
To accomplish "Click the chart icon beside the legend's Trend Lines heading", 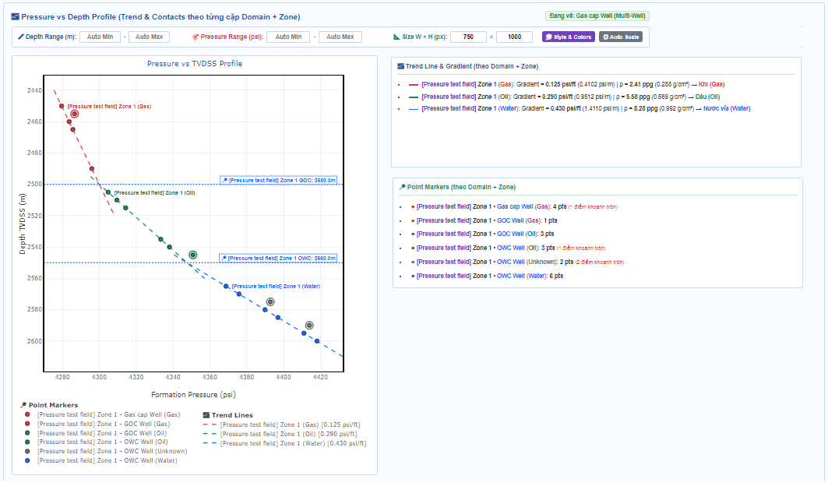I will click(206, 415).
